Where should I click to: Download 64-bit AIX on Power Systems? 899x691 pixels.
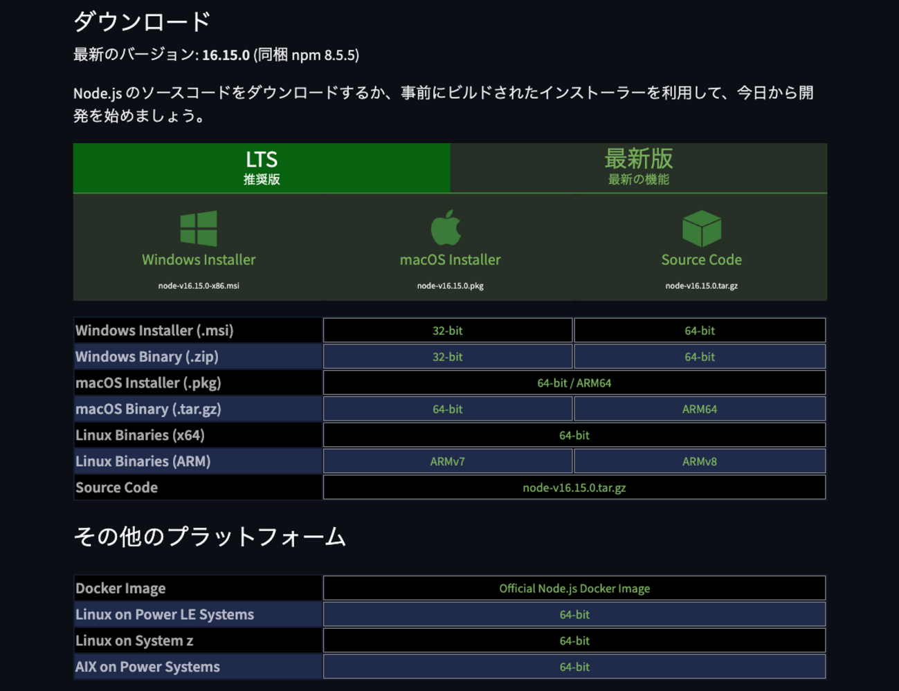pyautogui.click(x=574, y=667)
